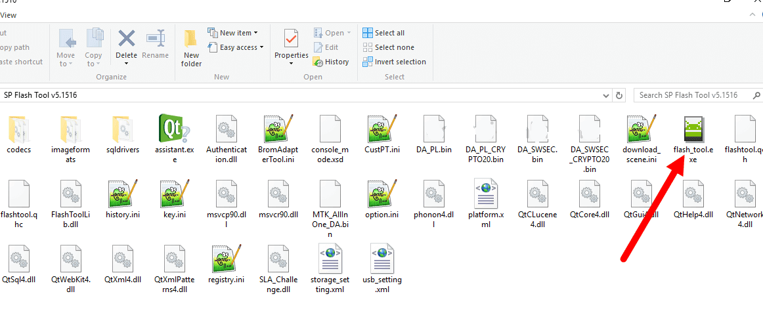Select download_scene.ini file
Viewport: 763px width, 319px height.
tap(642, 140)
